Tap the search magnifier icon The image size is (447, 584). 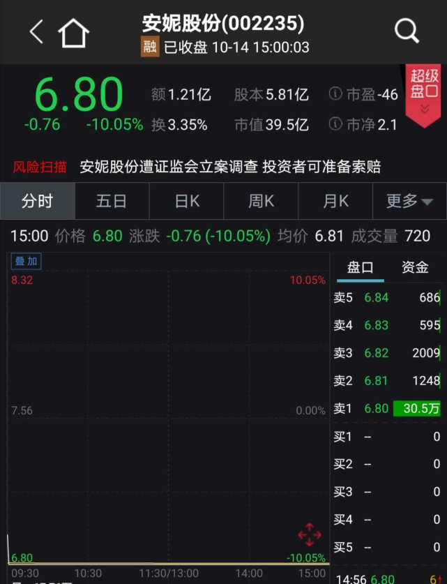coord(407,31)
